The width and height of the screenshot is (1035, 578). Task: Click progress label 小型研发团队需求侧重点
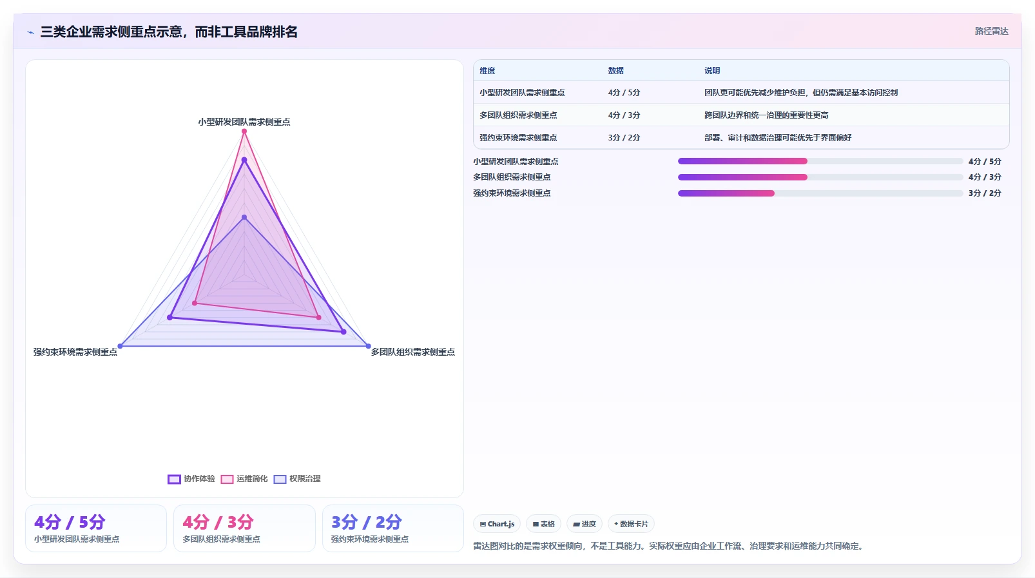coord(516,162)
